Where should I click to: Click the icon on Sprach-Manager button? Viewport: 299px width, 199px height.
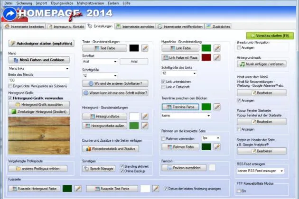coord(87,169)
